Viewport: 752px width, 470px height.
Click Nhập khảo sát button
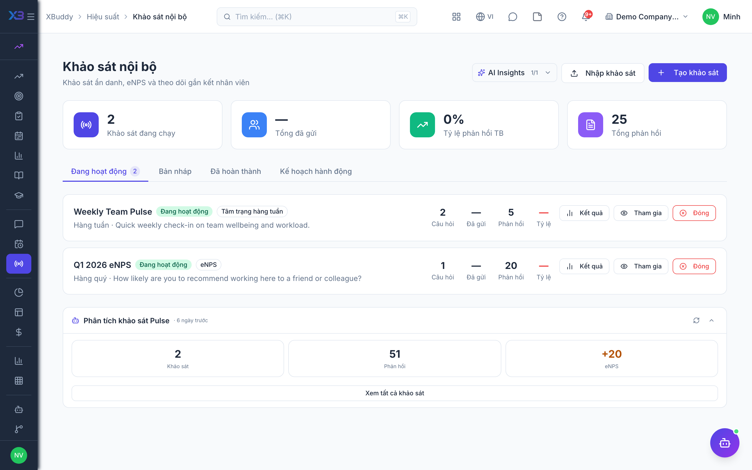click(603, 73)
